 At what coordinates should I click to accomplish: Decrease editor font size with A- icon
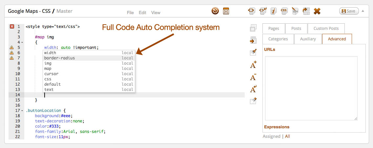(253, 77)
